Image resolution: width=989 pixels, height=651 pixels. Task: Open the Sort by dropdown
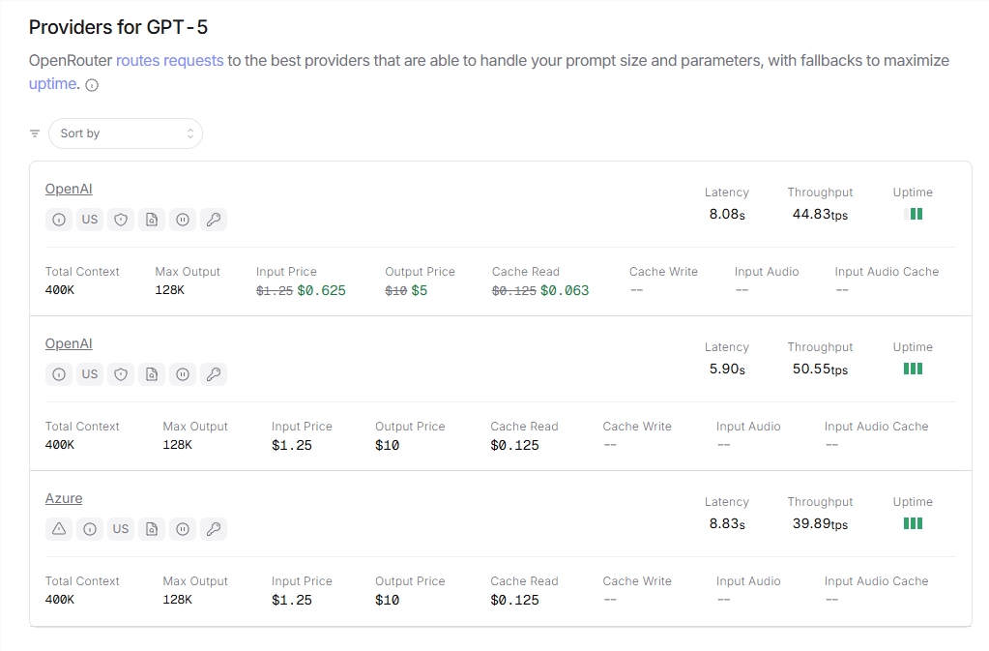[126, 133]
